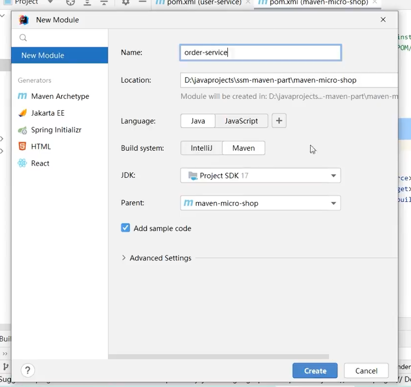Add another language with plus button
Image resolution: width=411 pixels, height=387 pixels.
pos(279,121)
